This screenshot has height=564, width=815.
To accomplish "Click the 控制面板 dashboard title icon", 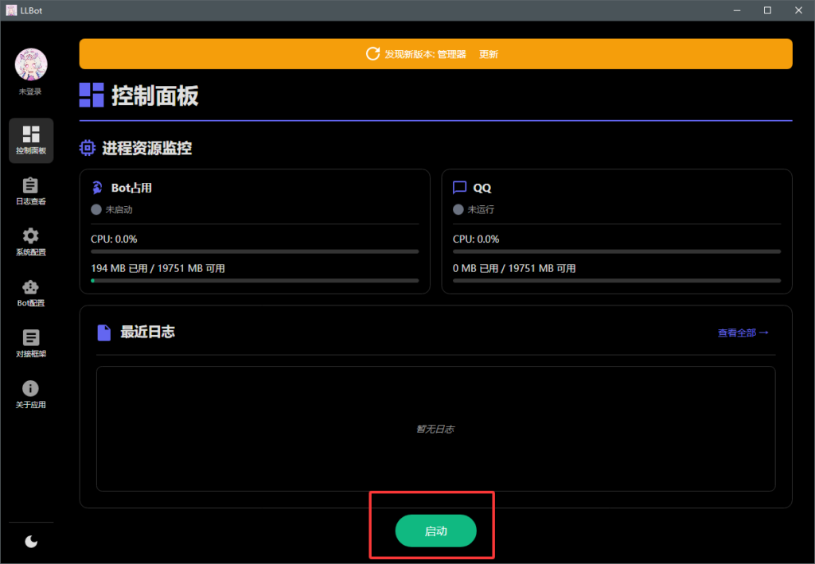I will (x=92, y=95).
